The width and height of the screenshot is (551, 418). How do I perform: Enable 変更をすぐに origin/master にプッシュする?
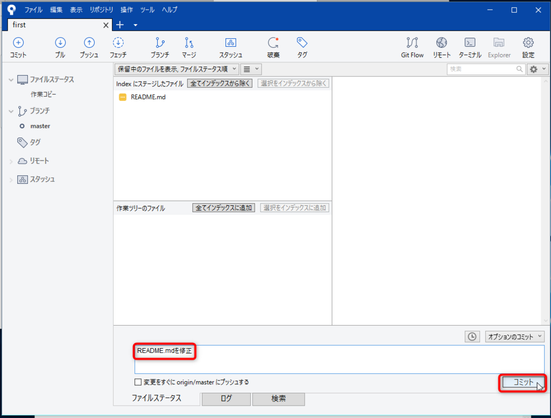[137, 382]
